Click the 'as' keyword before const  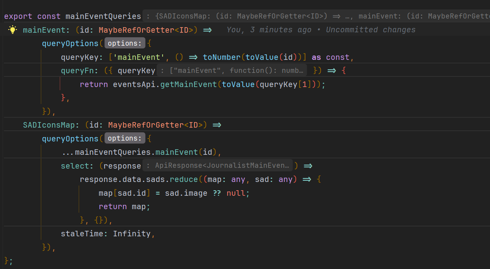[316, 57]
